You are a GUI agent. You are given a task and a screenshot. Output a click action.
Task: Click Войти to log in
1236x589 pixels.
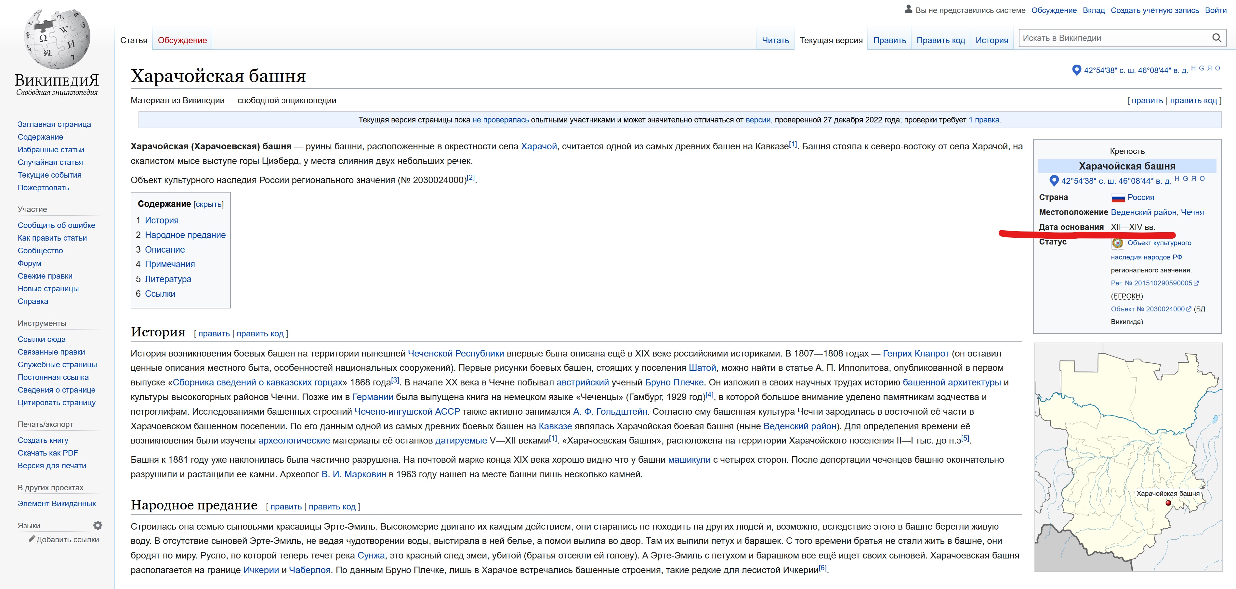point(1216,10)
